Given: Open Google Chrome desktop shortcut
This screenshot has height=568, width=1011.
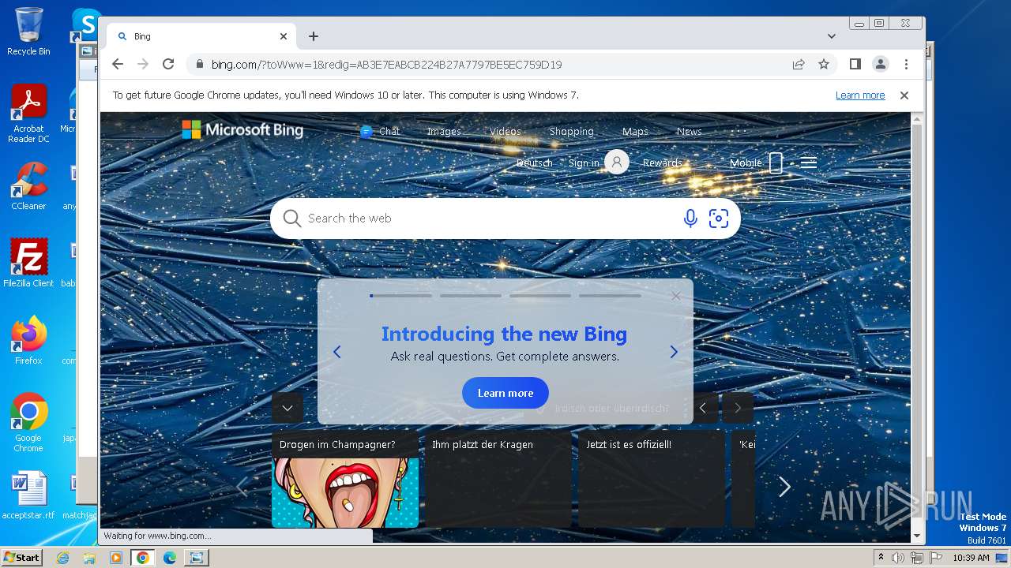Looking at the screenshot, I should [28, 423].
